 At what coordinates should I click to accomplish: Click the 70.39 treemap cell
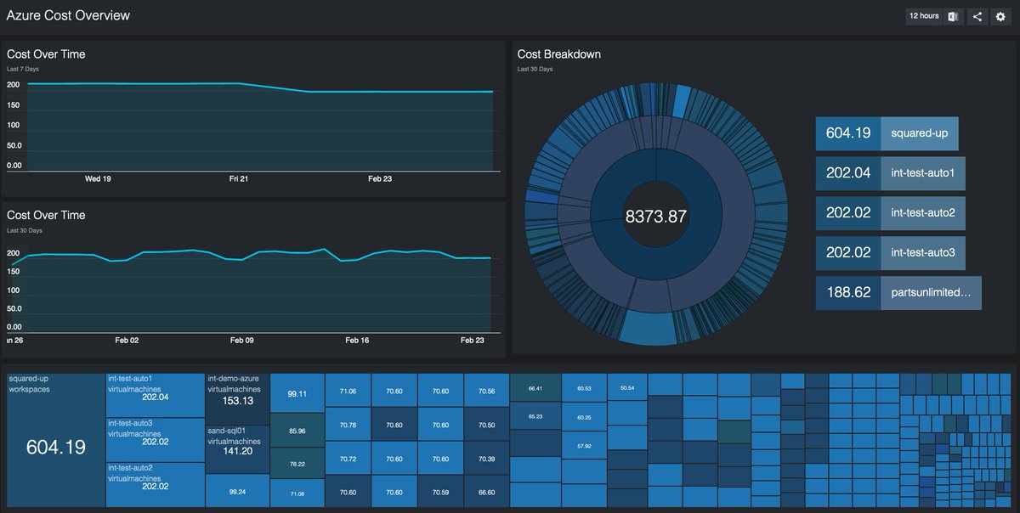(486, 458)
